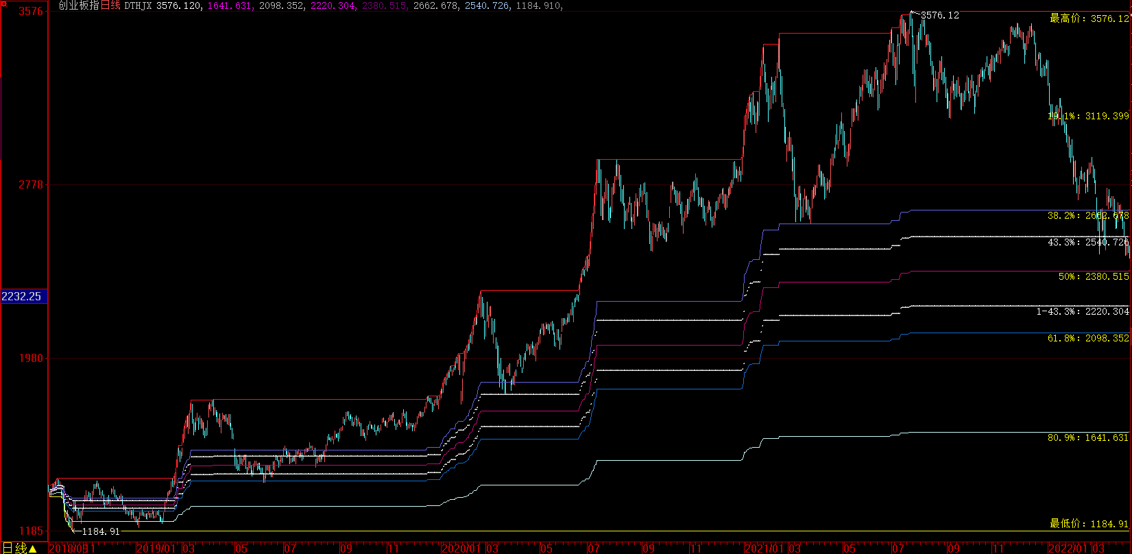Click the 最低价: 1184.91 label
Image resolution: width=1132 pixels, height=554 pixels.
pos(1089,524)
